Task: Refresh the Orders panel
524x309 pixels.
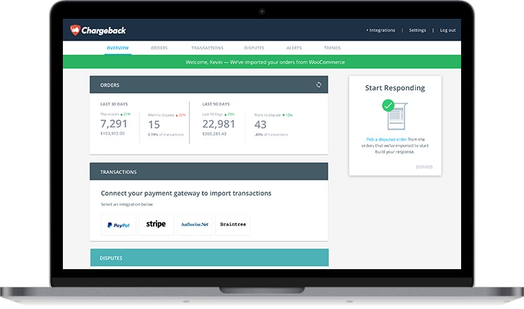Action: tap(319, 85)
